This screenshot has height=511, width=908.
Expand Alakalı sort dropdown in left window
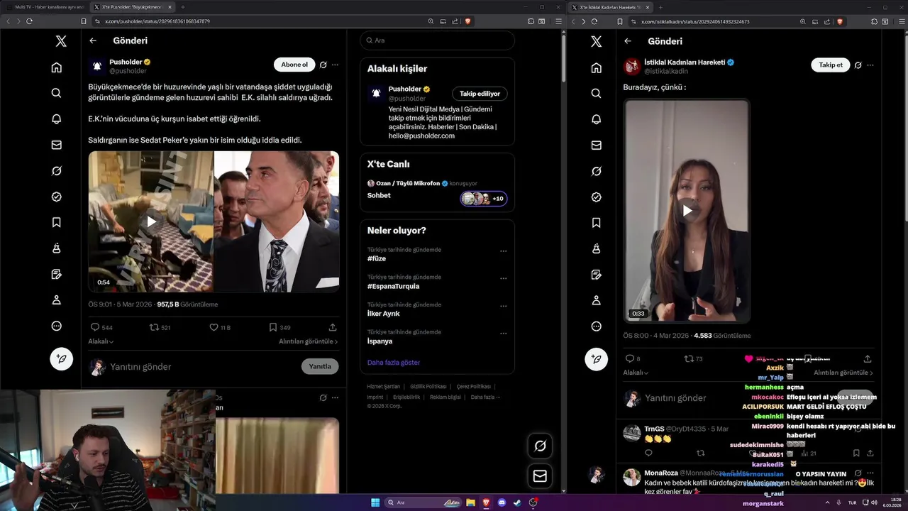coord(101,341)
